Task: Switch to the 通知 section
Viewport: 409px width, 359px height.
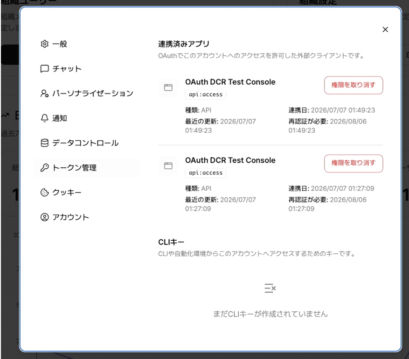Action: coord(87,118)
